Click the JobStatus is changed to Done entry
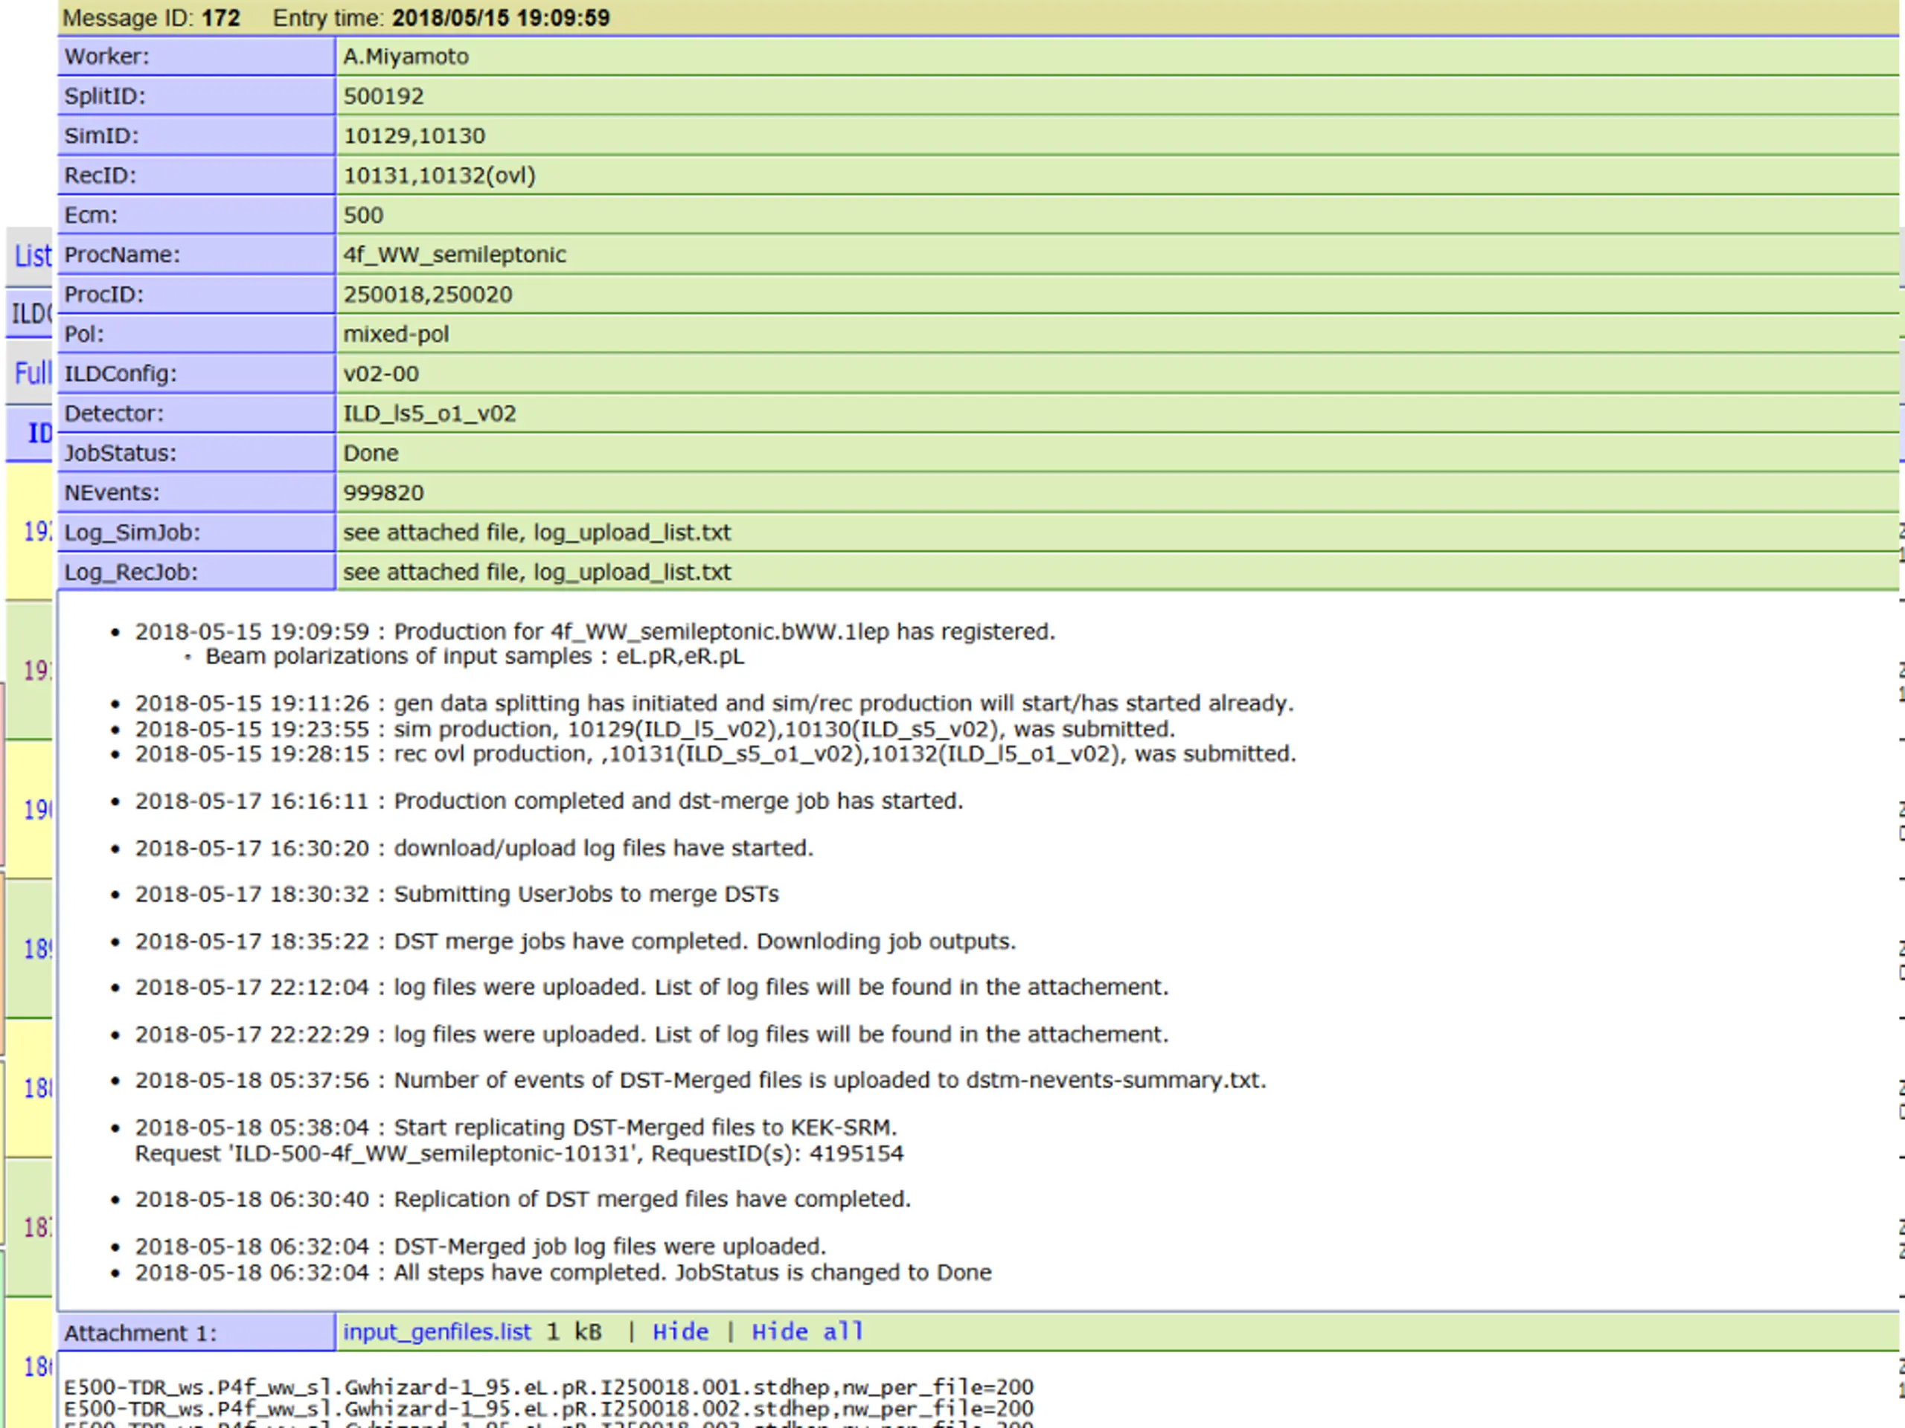1905x1428 pixels. (x=563, y=1273)
